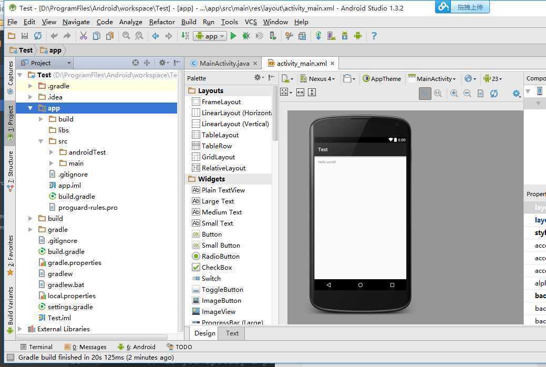Open the Project Structure icon
Screen dimensions: 546x367
302,36
